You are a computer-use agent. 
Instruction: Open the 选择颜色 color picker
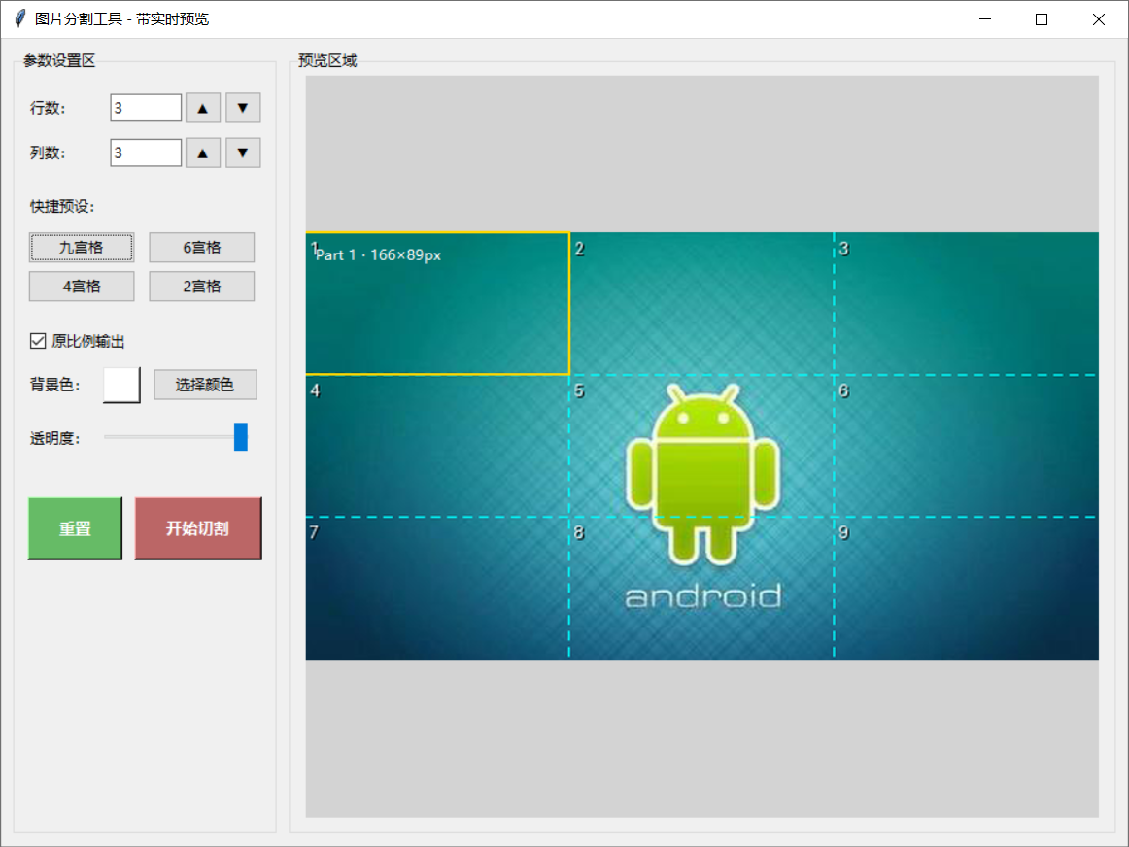[x=204, y=385]
